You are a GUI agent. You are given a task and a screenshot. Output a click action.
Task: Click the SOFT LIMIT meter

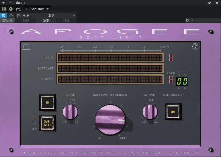(110, 68)
